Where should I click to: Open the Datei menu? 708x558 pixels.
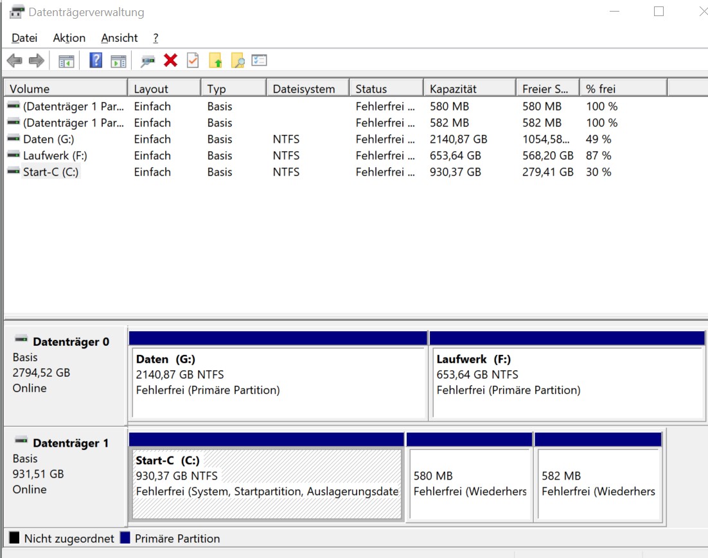[x=24, y=38]
